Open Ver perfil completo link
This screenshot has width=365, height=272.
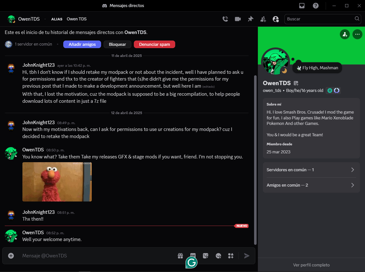(x=311, y=265)
